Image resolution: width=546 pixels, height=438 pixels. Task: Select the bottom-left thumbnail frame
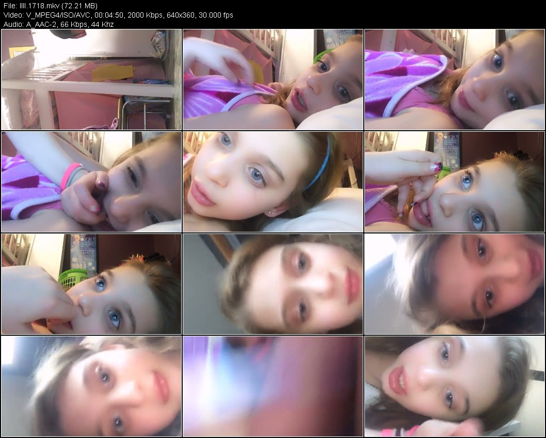pos(91,386)
